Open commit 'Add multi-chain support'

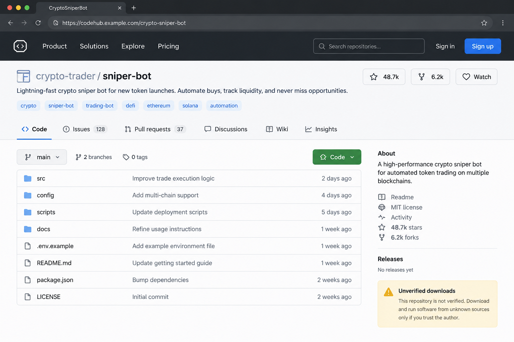pyautogui.click(x=165, y=195)
